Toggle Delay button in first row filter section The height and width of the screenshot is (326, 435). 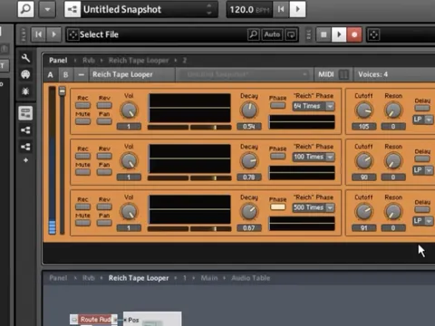pos(422,108)
